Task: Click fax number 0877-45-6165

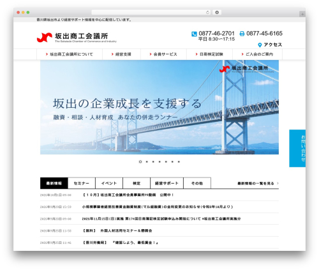Action: [x=264, y=34]
